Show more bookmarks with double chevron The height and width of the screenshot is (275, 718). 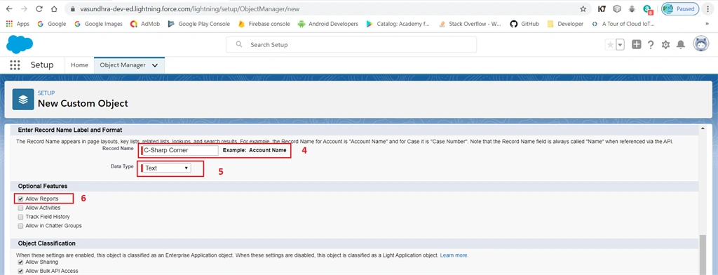(707, 24)
